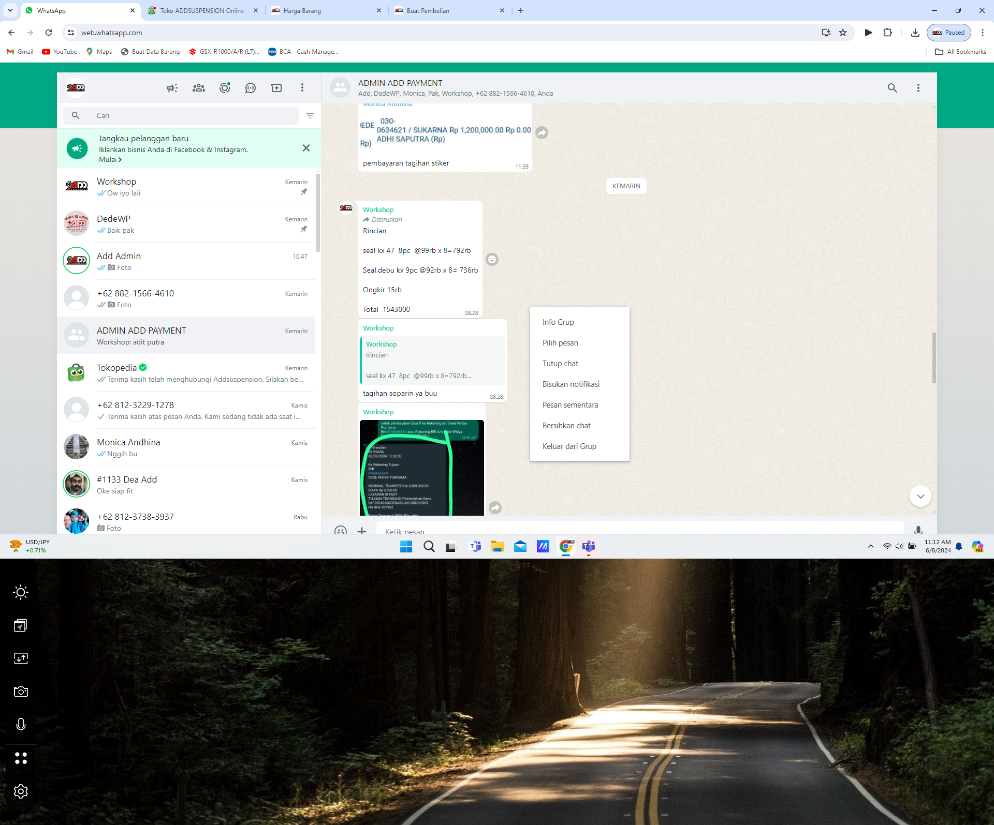Click the New chat icon

coord(276,88)
